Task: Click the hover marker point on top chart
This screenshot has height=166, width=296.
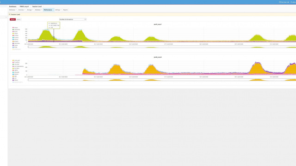Action: 54,37
